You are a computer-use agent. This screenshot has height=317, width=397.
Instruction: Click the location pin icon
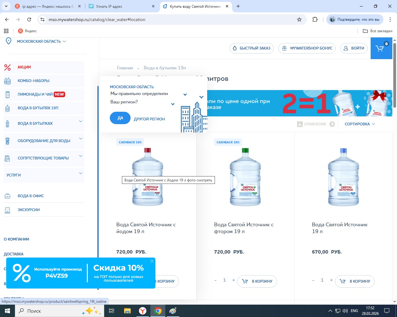click(x=9, y=41)
